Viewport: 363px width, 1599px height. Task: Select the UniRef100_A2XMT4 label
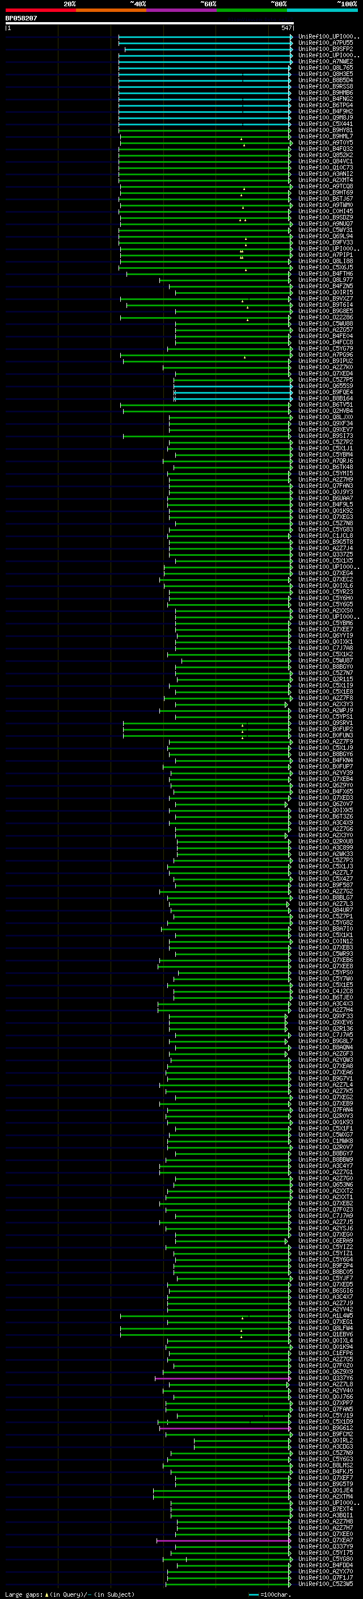point(325,180)
